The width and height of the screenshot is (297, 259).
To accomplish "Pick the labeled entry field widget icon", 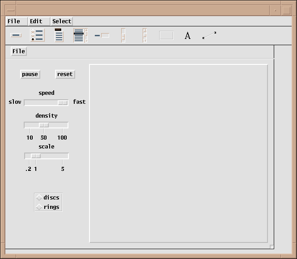I will (102, 35).
